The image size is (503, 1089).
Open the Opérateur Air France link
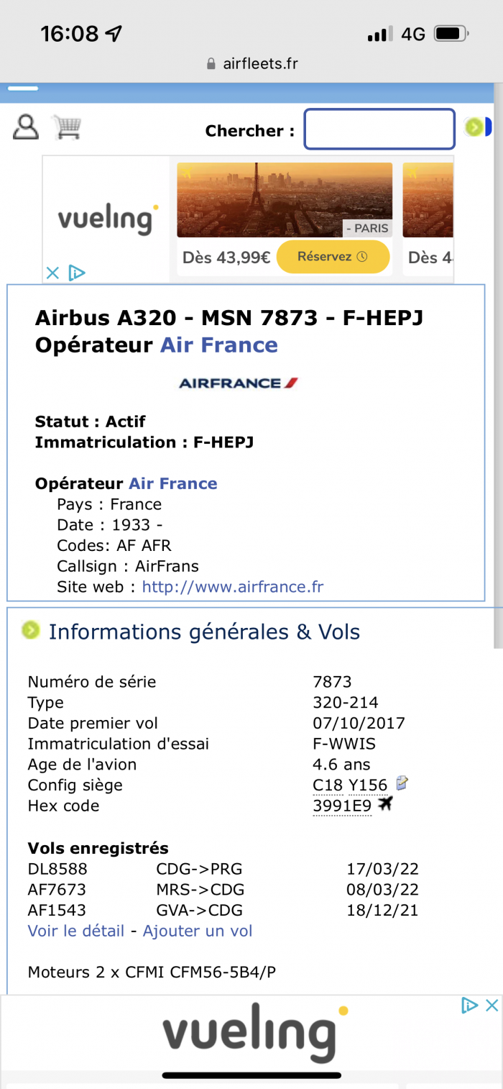coord(172,483)
